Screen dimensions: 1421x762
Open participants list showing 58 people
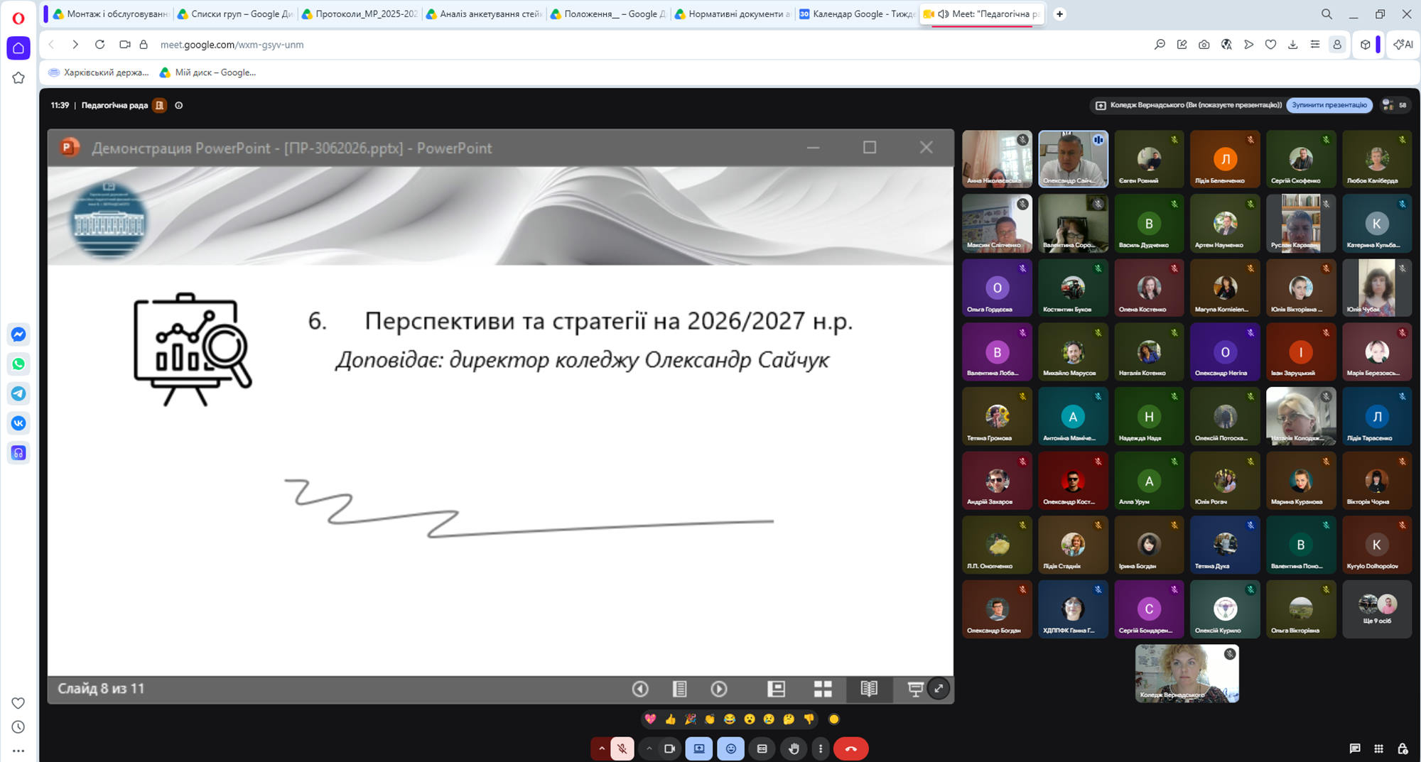click(1394, 105)
